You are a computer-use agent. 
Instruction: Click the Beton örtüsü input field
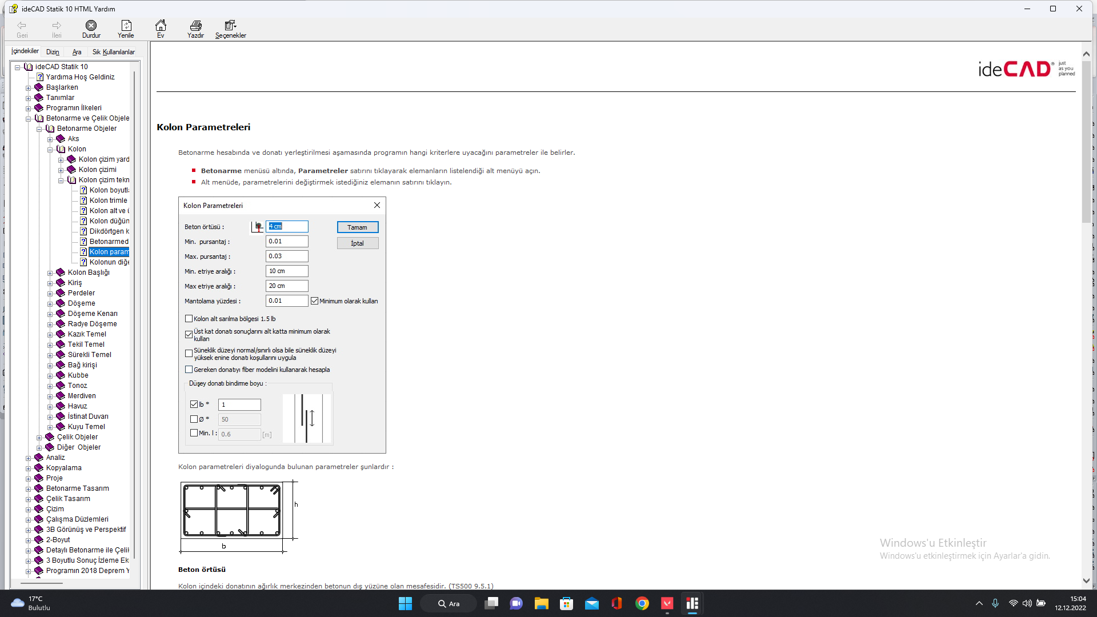point(287,227)
